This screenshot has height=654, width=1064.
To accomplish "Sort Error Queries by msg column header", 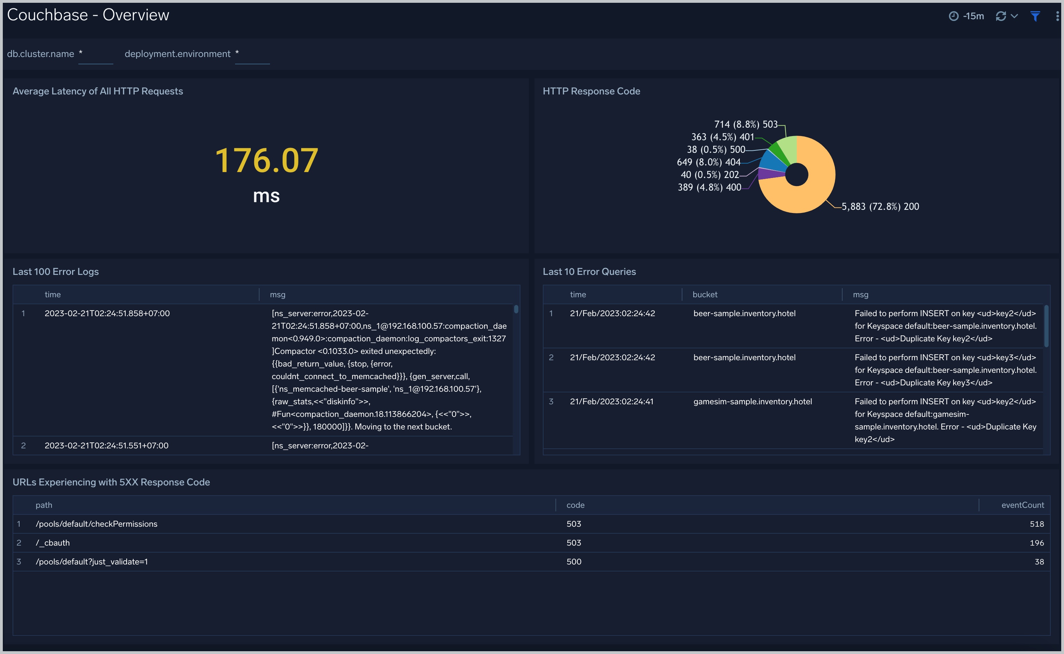I will pyautogui.click(x=860, y=294).
